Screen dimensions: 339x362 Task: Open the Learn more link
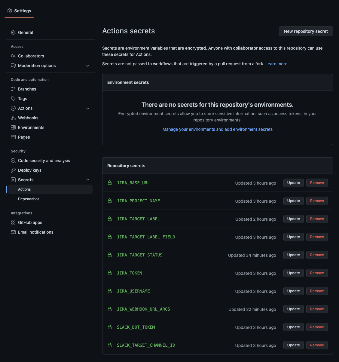276,64
